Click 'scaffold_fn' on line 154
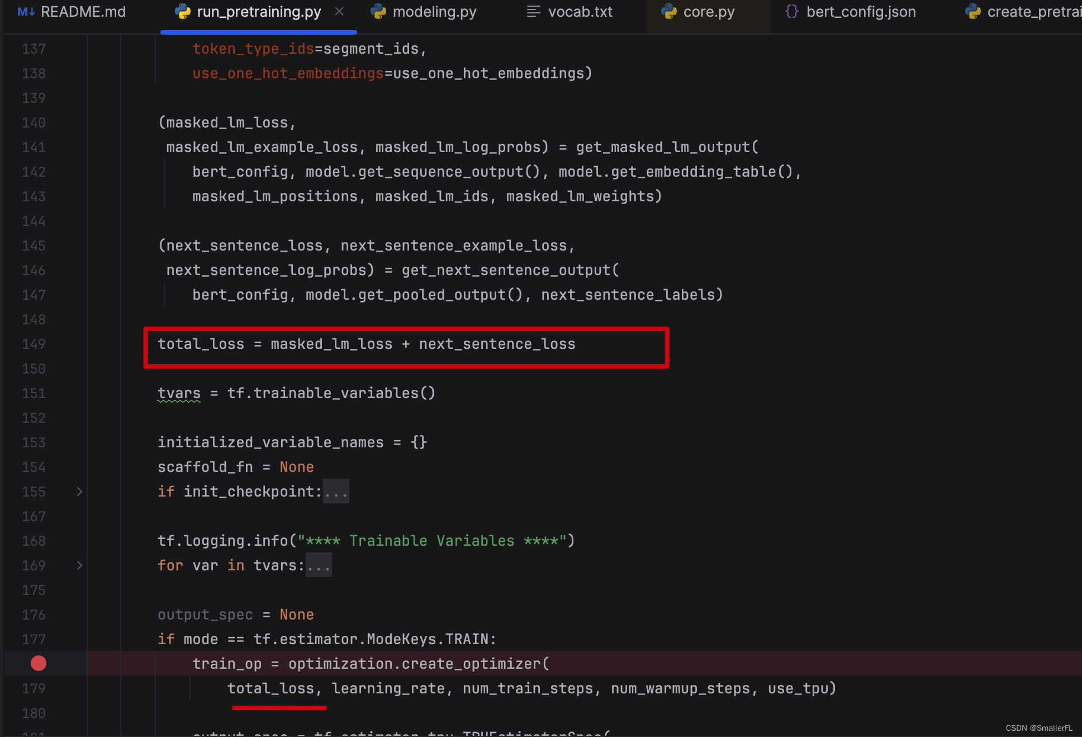The image size is (1082, 737). [205, 467]
